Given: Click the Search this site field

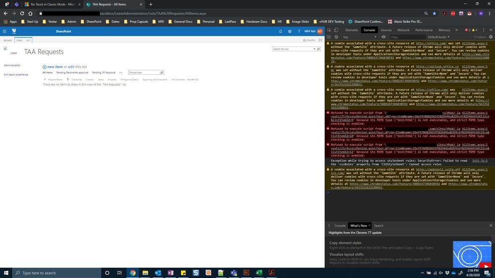Looking at the screenshot, I should click(x=293, y=49).
